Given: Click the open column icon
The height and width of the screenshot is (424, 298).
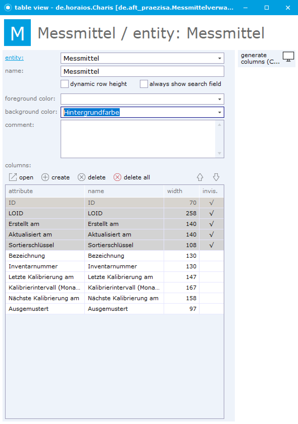Looking at the screenshot, I should 13,177.
